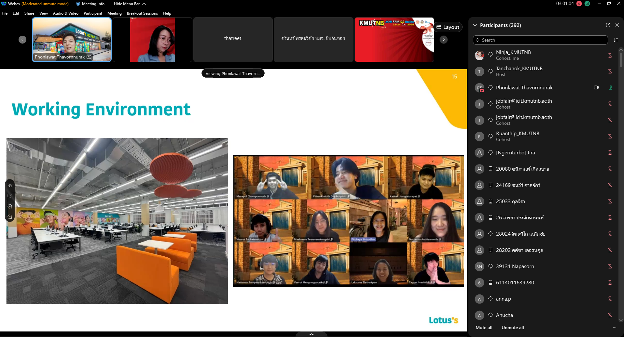Mute Phonlawat Thavornnurak's green microphone
The image size is (624, 337).
tap(611, 87)
